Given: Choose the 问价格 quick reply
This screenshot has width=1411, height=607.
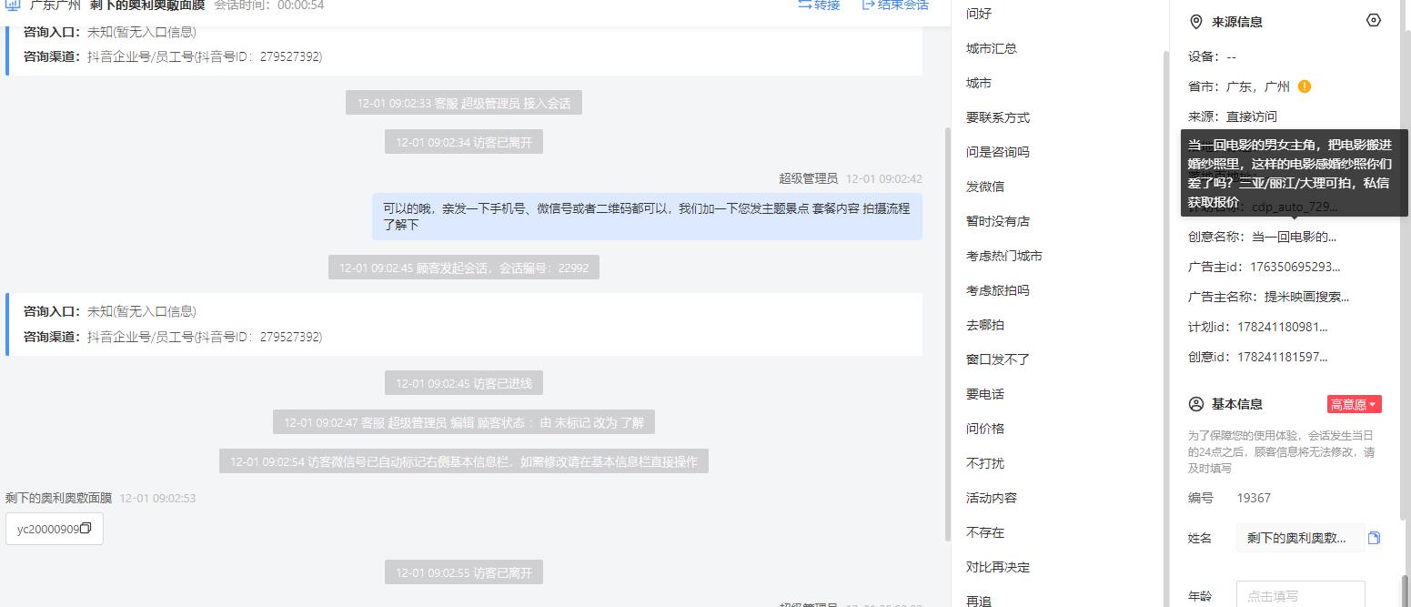Looking at the screenshot, I should 985,429.
